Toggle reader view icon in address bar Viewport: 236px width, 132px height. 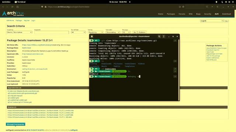[x=180, y=7]
